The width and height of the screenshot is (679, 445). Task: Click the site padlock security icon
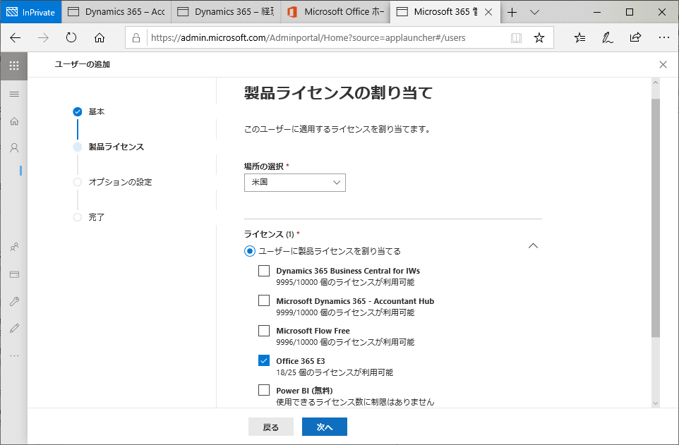136,37
